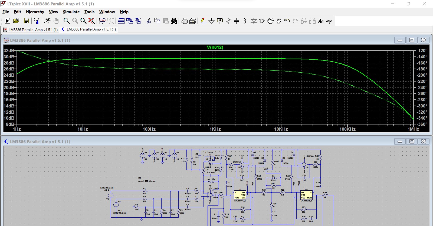Select the Text 'Aa' tool

point(321,21)
